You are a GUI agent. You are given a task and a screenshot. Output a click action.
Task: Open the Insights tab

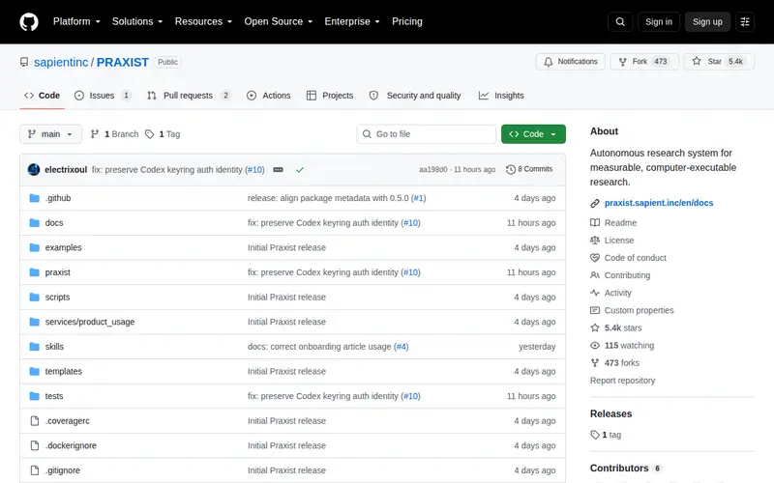(x=501, y=96)
